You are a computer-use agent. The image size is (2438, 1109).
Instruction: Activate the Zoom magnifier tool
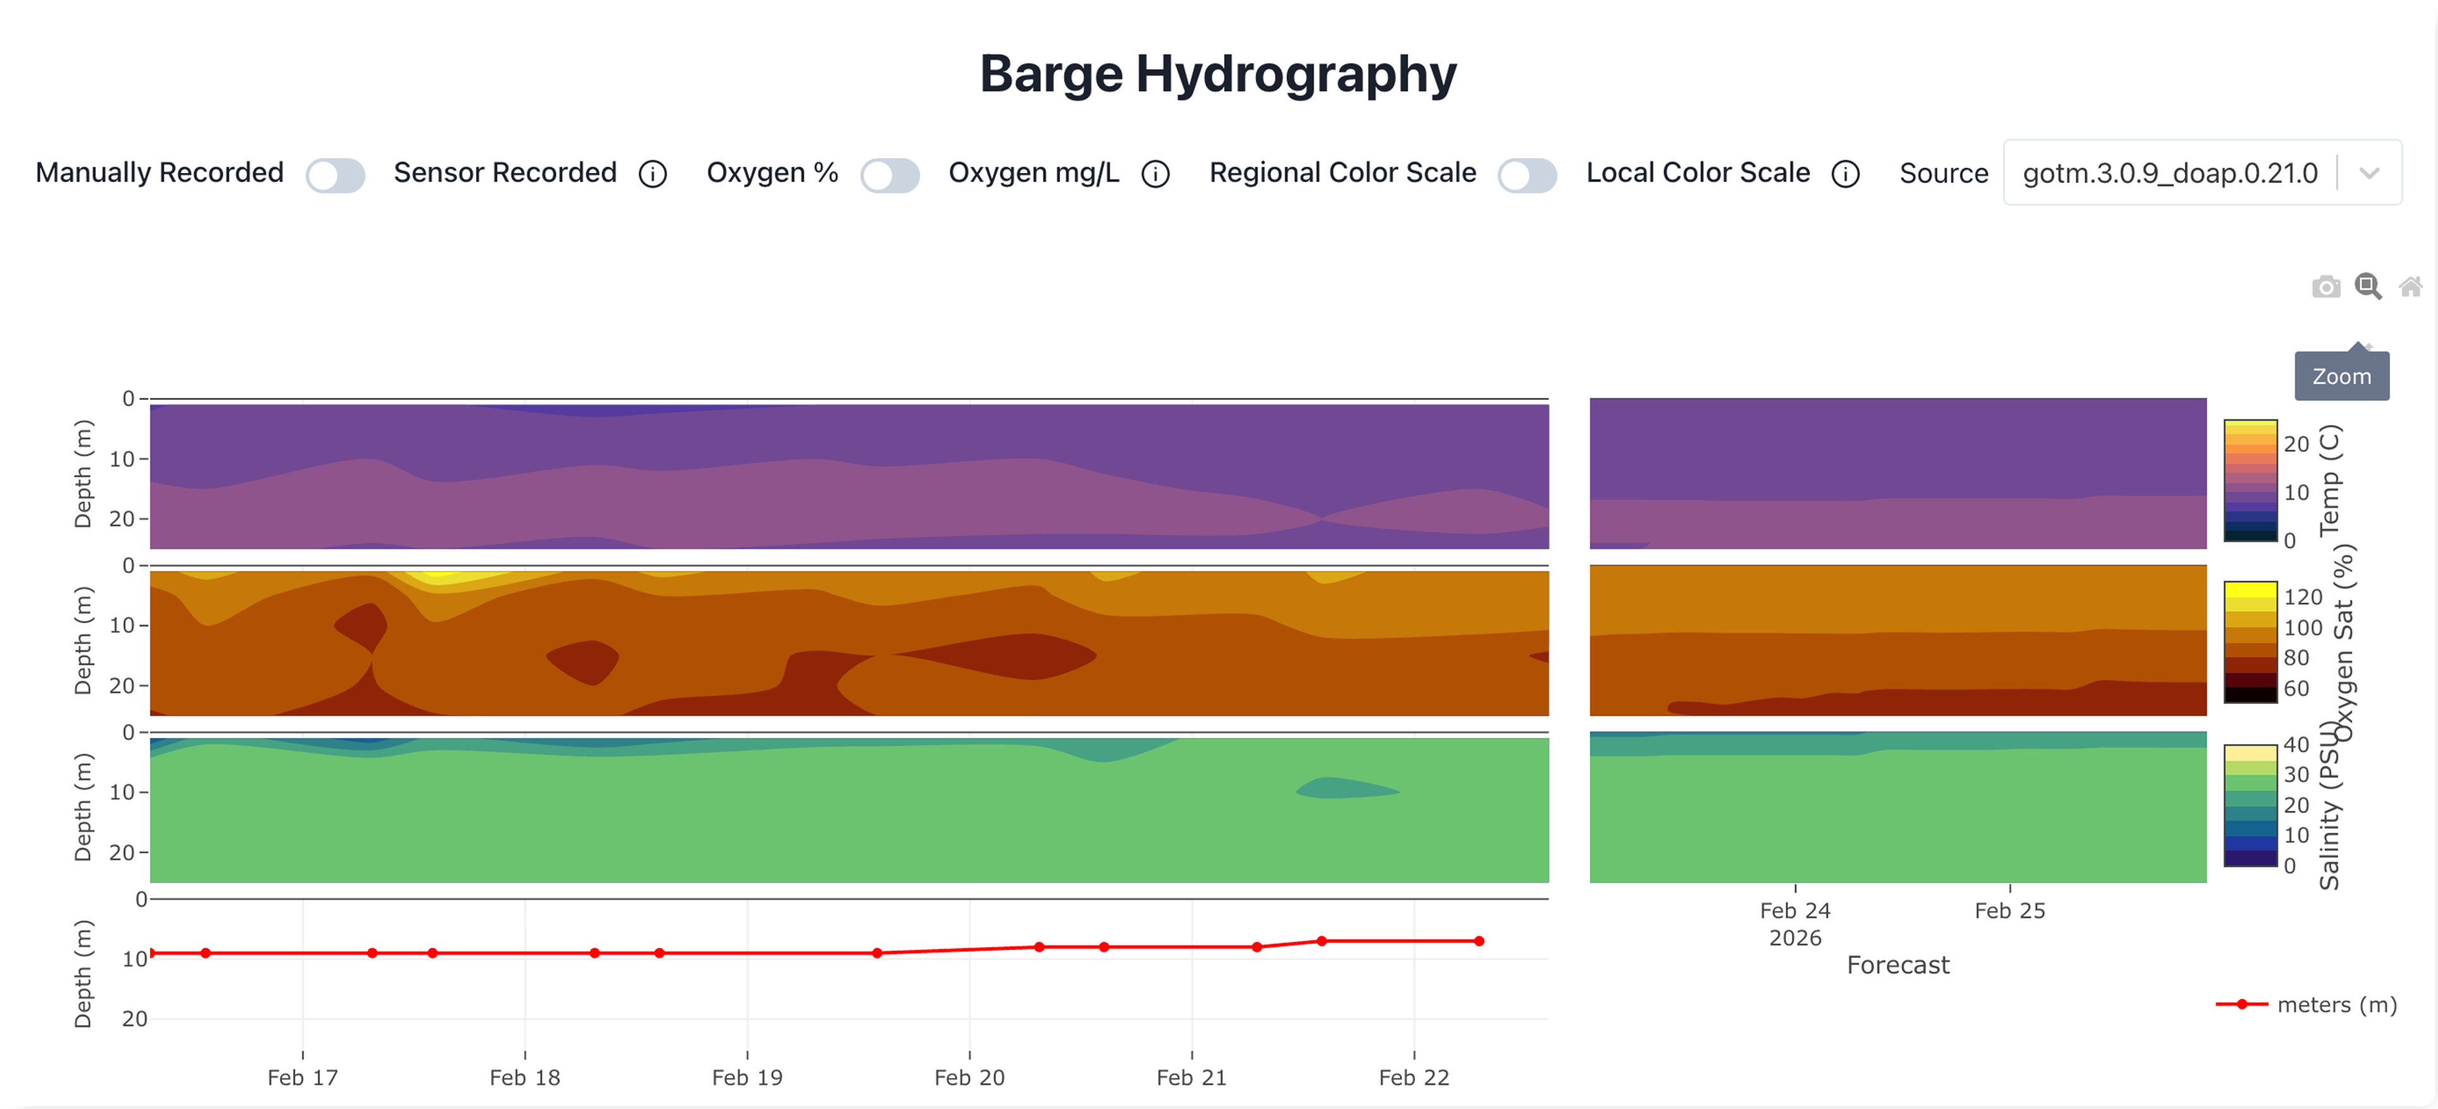(x=2368, y=286)
